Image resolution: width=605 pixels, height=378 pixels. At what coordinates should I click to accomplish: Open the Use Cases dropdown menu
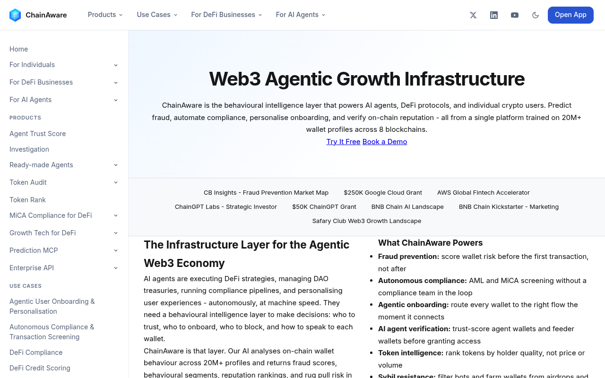click(x=157, y=15)
